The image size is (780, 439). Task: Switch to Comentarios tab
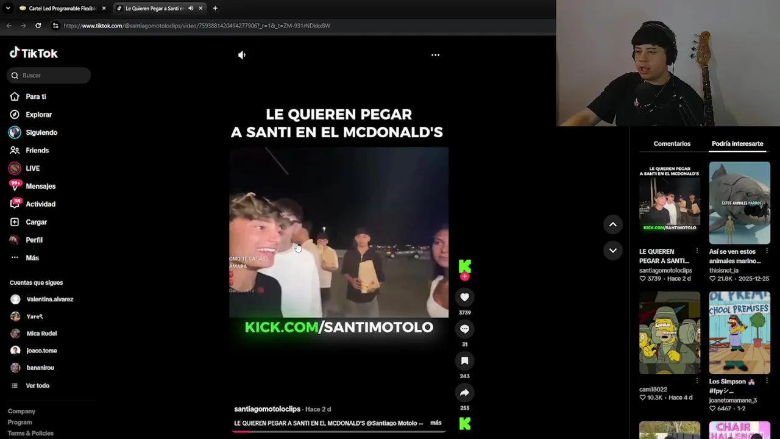[x=672, y=143]
